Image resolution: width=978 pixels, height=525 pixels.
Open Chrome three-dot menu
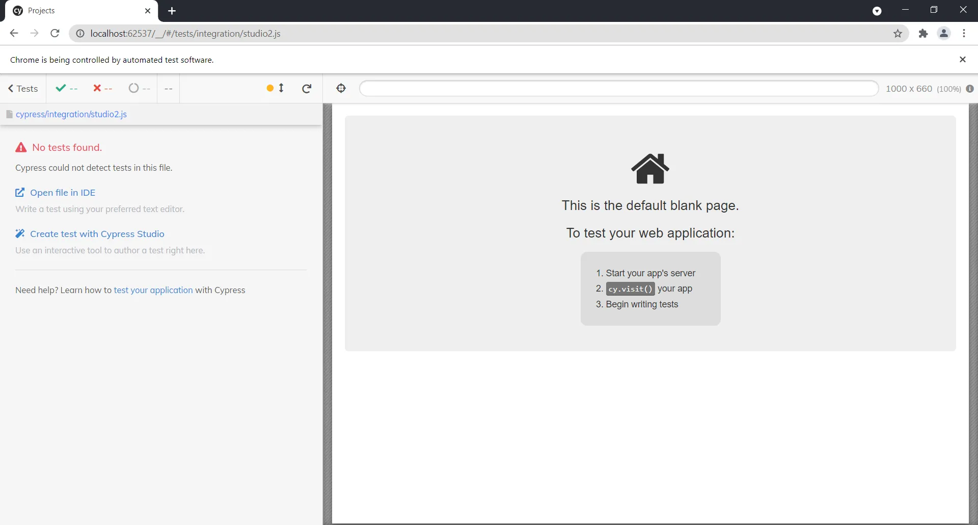(964, 34)
